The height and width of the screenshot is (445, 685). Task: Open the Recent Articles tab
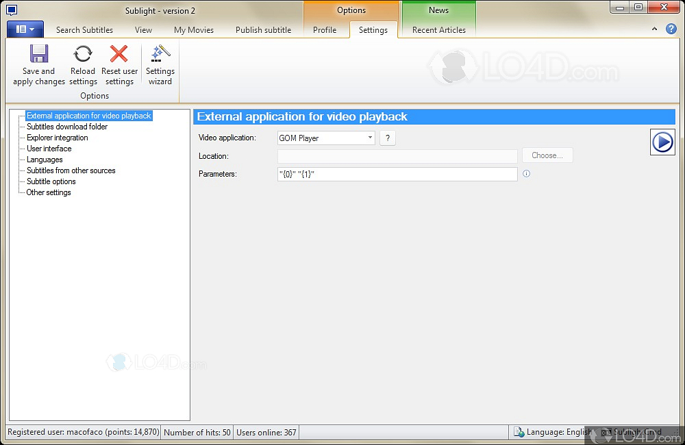[438, 30]
